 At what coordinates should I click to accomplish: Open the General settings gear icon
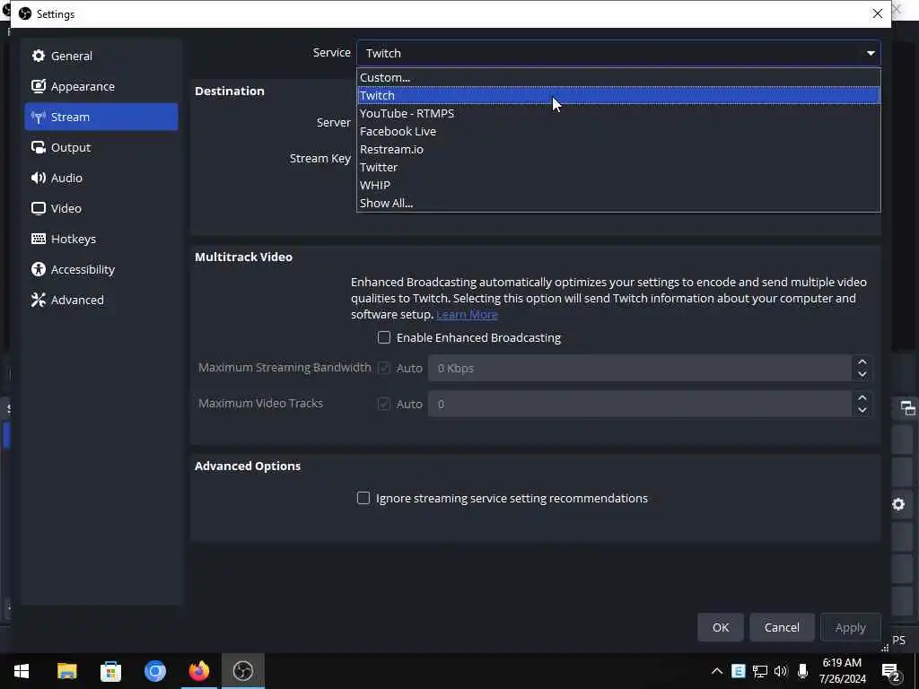point(39,56)
